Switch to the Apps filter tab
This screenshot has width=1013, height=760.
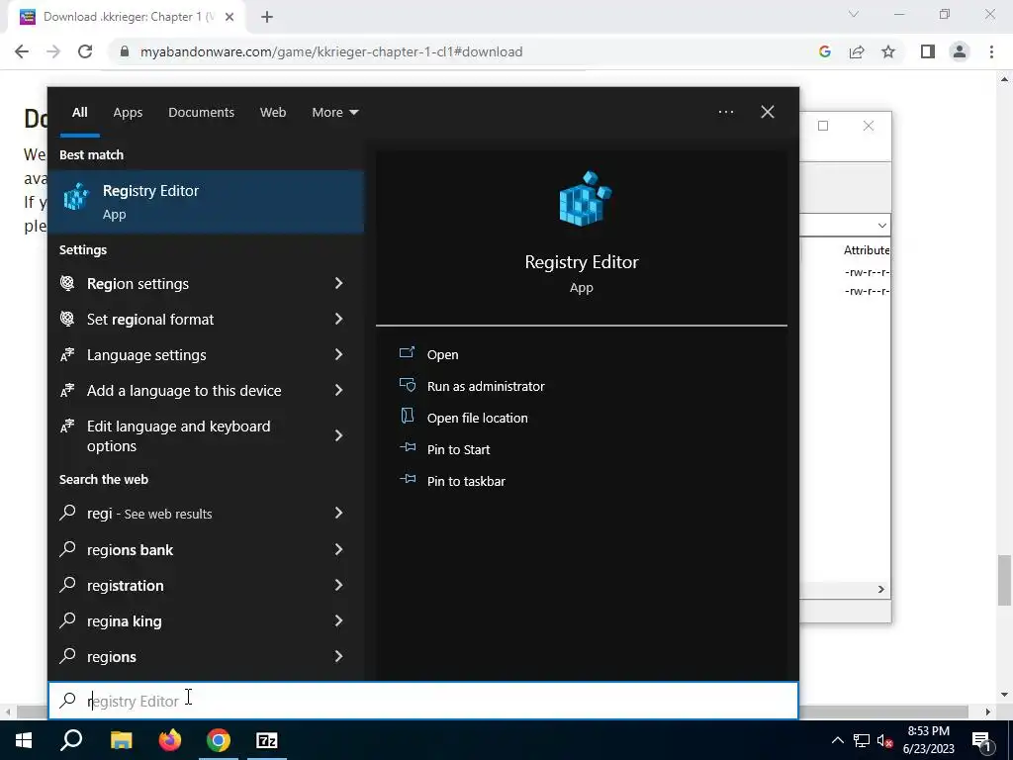click(128, 113)
